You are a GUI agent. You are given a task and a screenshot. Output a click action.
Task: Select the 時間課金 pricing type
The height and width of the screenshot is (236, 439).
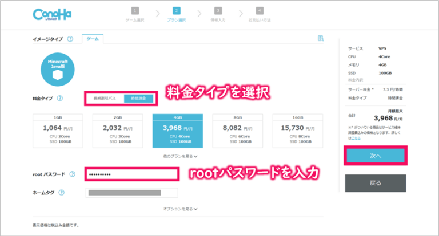[x=139, y=98]
